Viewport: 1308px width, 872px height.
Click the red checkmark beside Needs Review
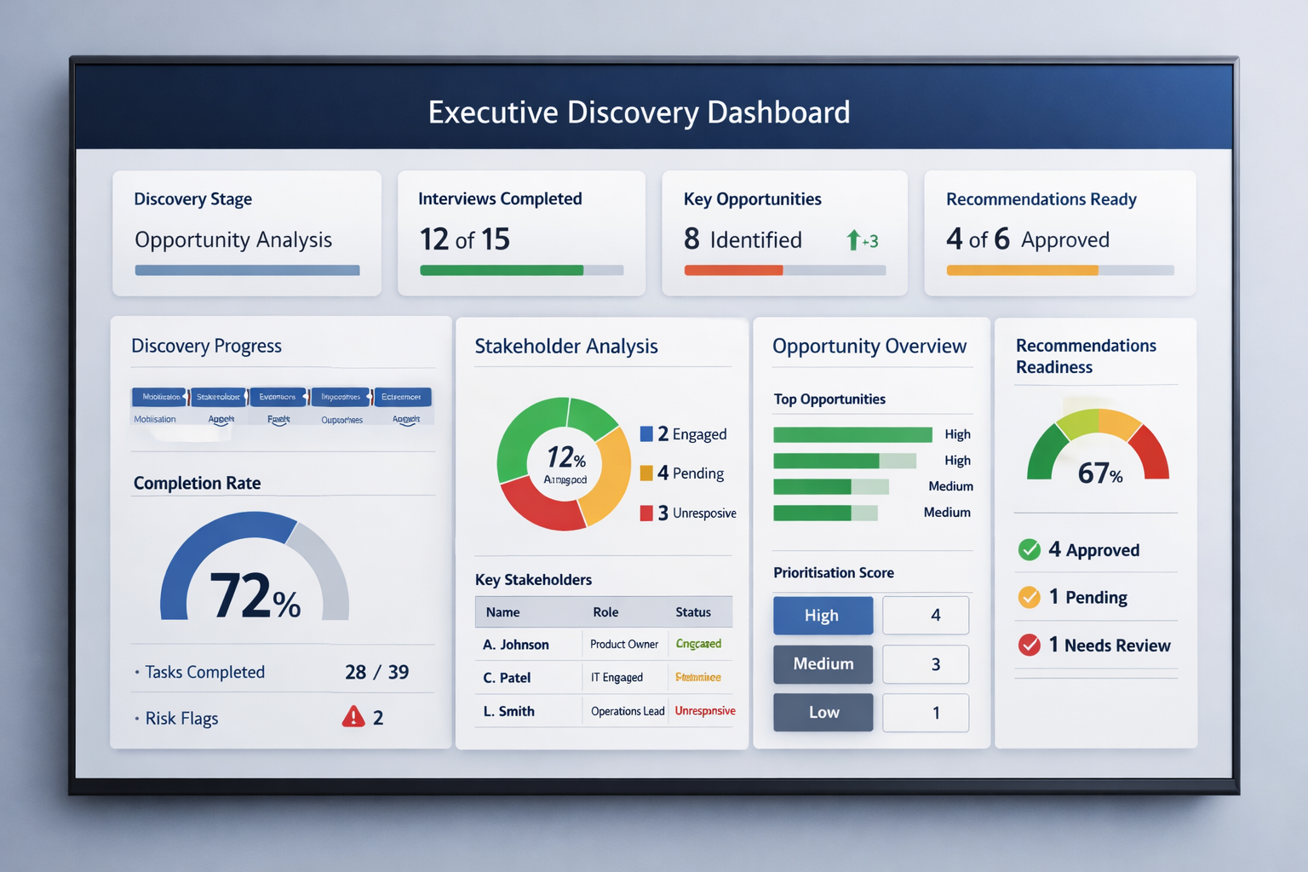pyautogui.click(x=1029, y=645)
